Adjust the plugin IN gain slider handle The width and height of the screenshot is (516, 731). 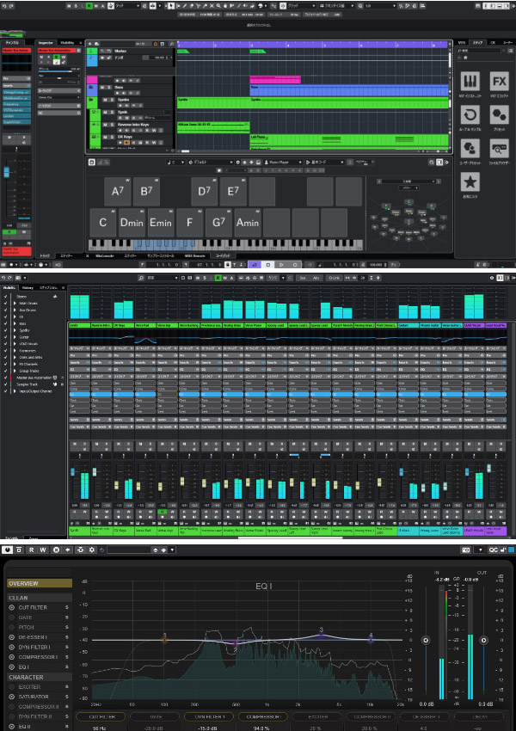tap(426, 640)
